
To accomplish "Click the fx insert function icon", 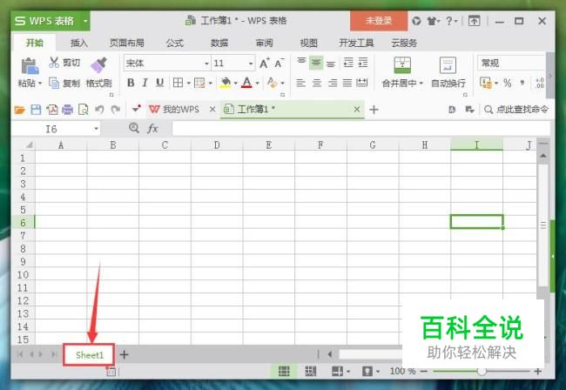I will [x=152, y=129].
